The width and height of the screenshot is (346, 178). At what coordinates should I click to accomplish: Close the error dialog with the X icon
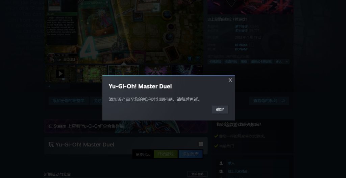pos(230,80)
